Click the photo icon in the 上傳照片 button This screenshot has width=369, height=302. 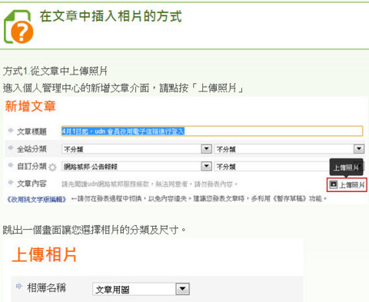(x=333, y=184)
